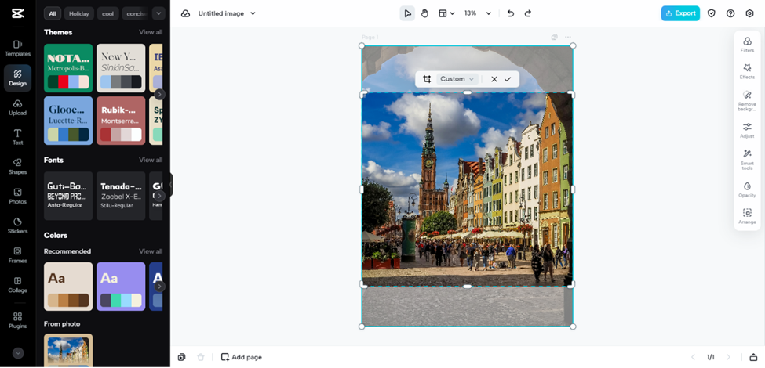Show next themes with arrow
This screenshot has width=765, height=368.
click(159, 95)
